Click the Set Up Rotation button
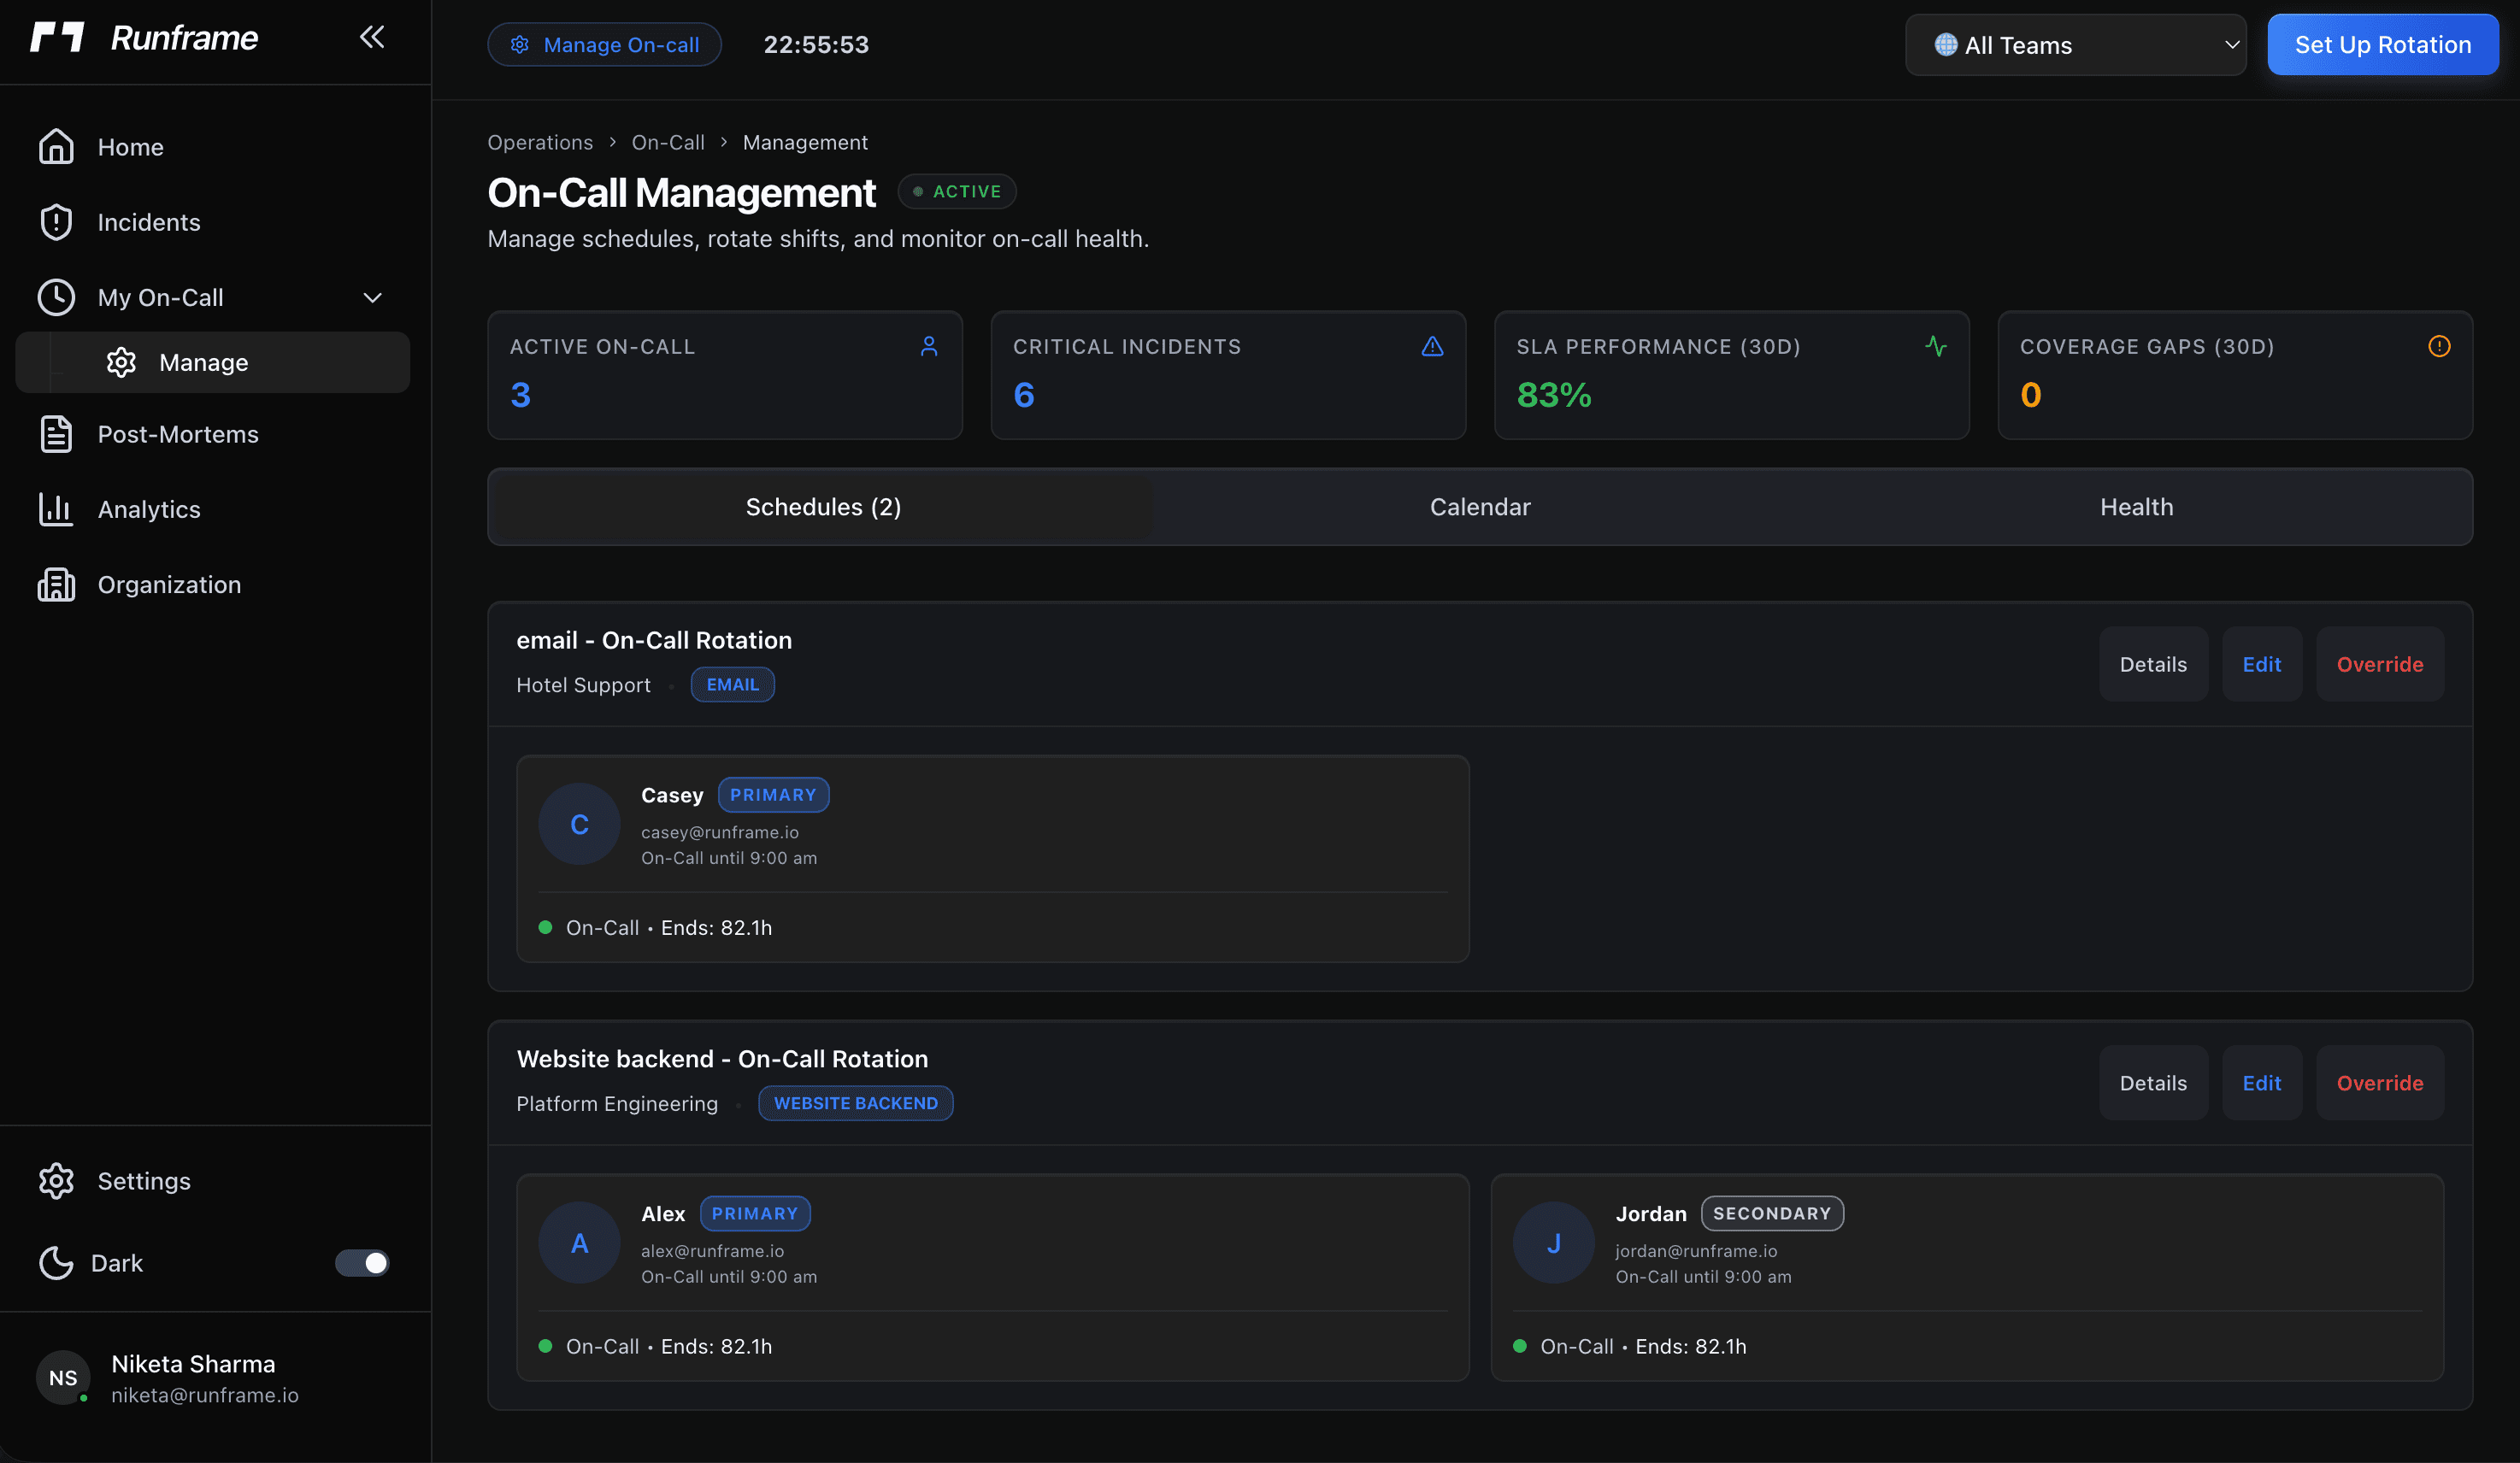 2383,44
